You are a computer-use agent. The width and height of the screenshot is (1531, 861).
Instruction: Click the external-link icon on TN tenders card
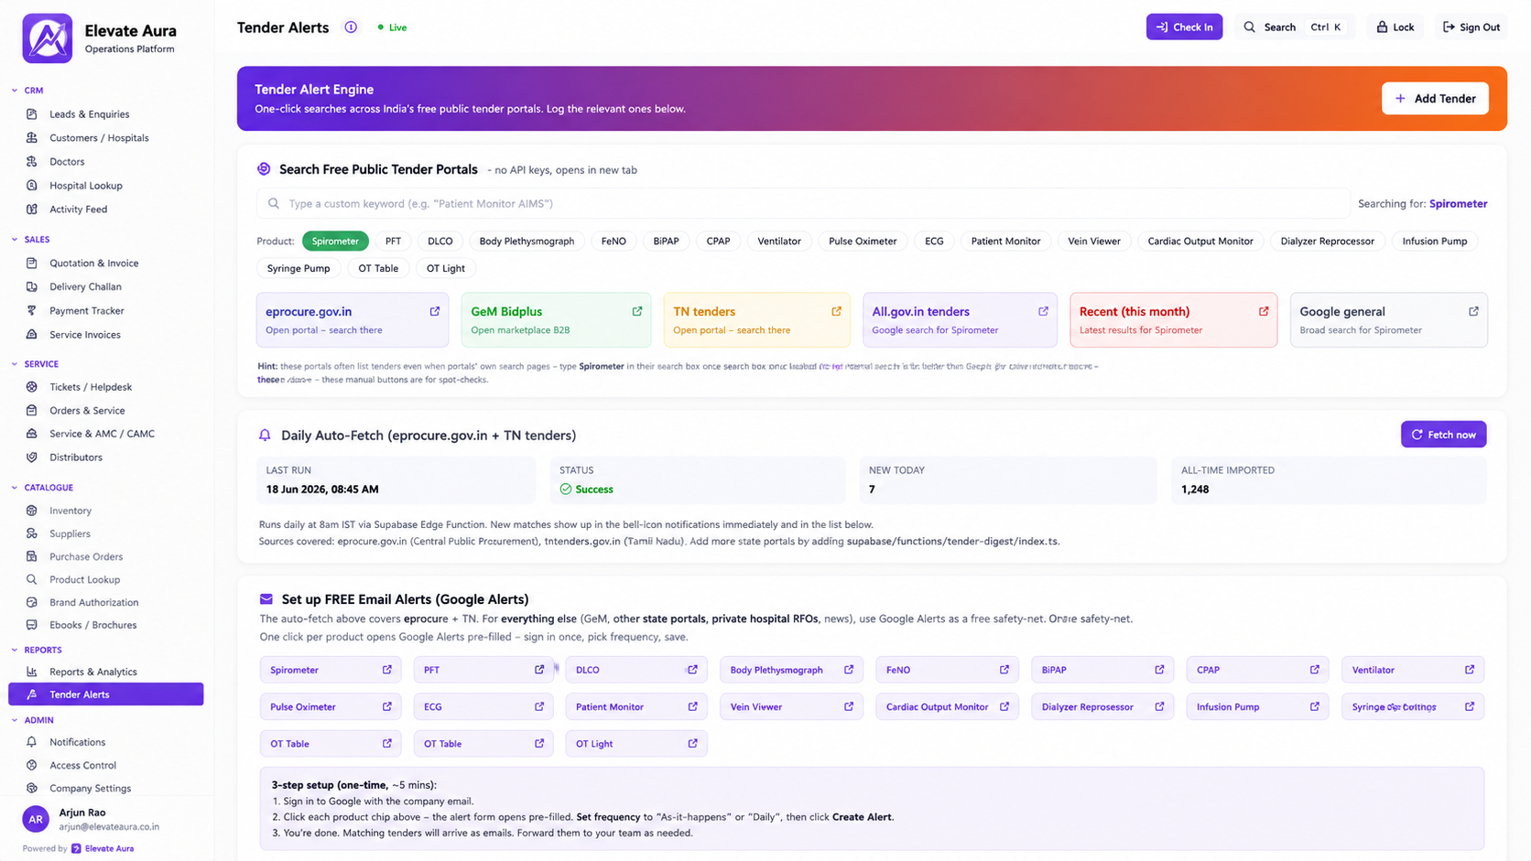(836, 311)
